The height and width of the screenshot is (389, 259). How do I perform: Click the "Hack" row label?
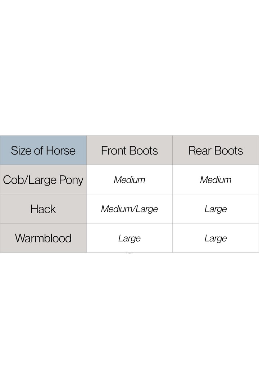(x=43, y=209)
